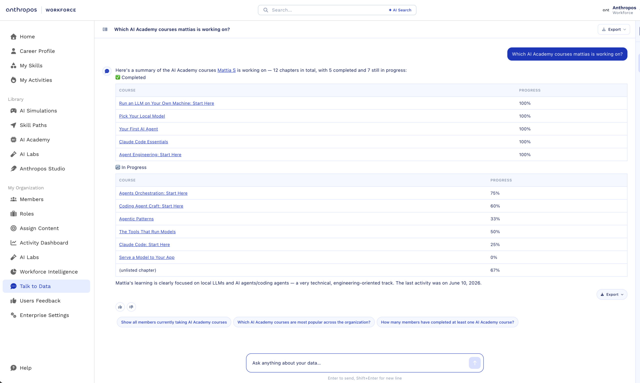The width and height of the screenshot is (640, 383).
Task: Open 'Claude Code: Start Here' link
Action: 144,245
